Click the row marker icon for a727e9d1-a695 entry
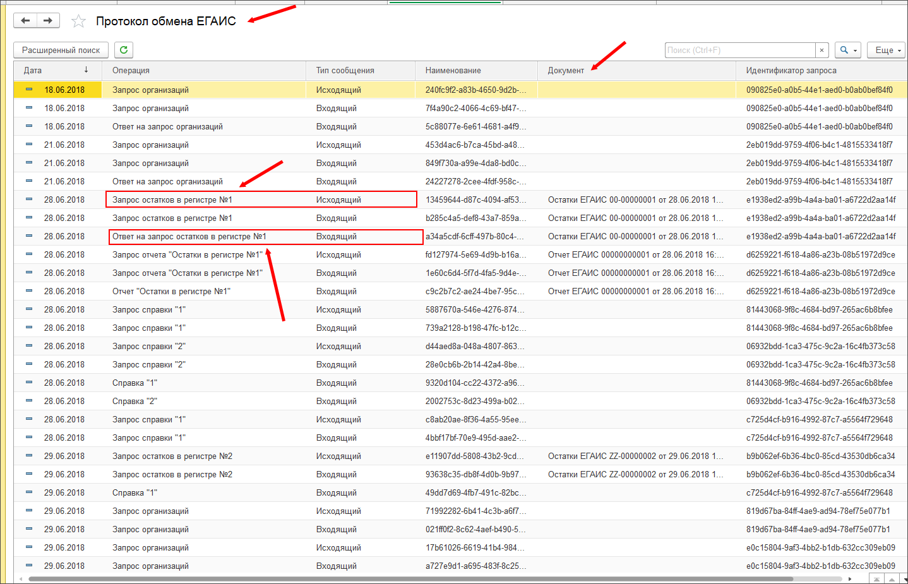The image size is (908, 584). point(29,566)
